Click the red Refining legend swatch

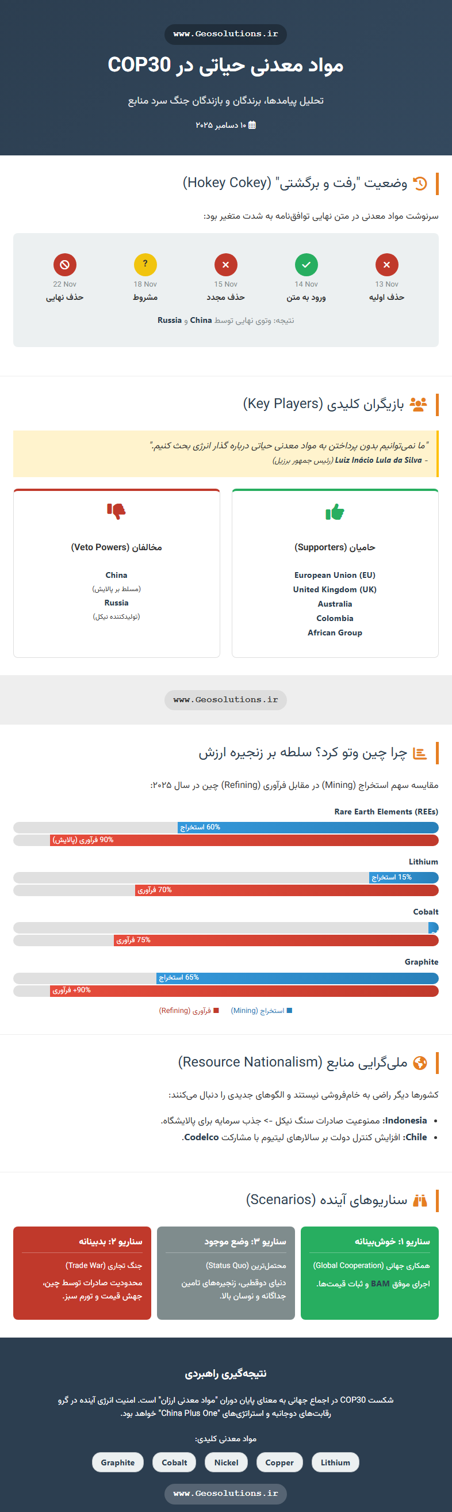pos(216,1010)
